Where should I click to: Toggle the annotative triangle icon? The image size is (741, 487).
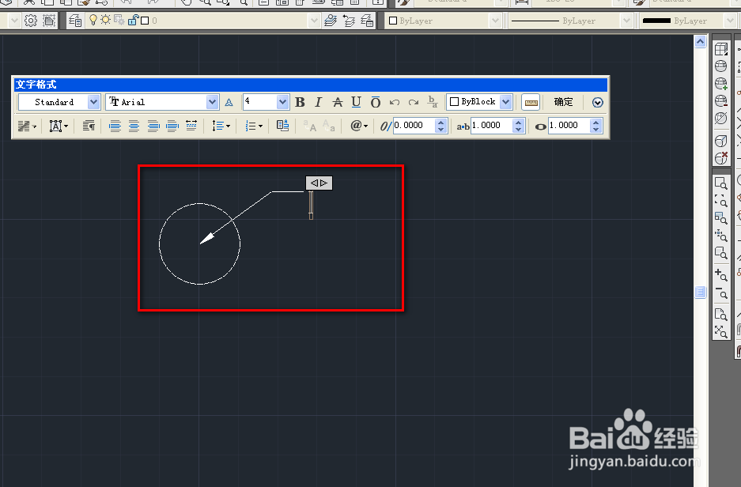[x=229, y=103]
